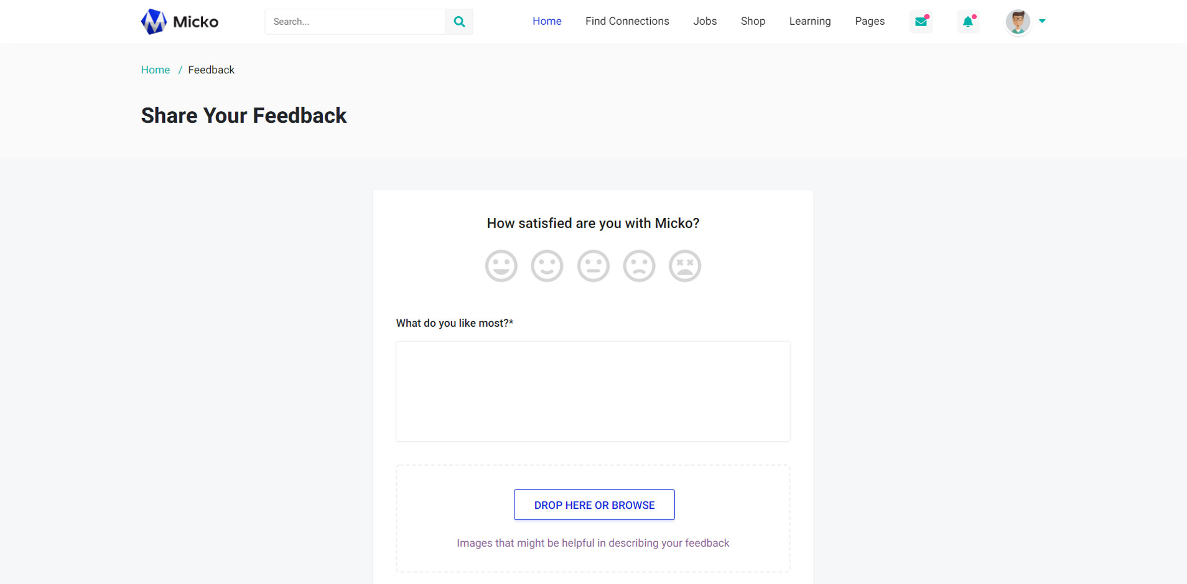Go to the Jobs menu item
Screen dimensions: 1187x584
705,21
